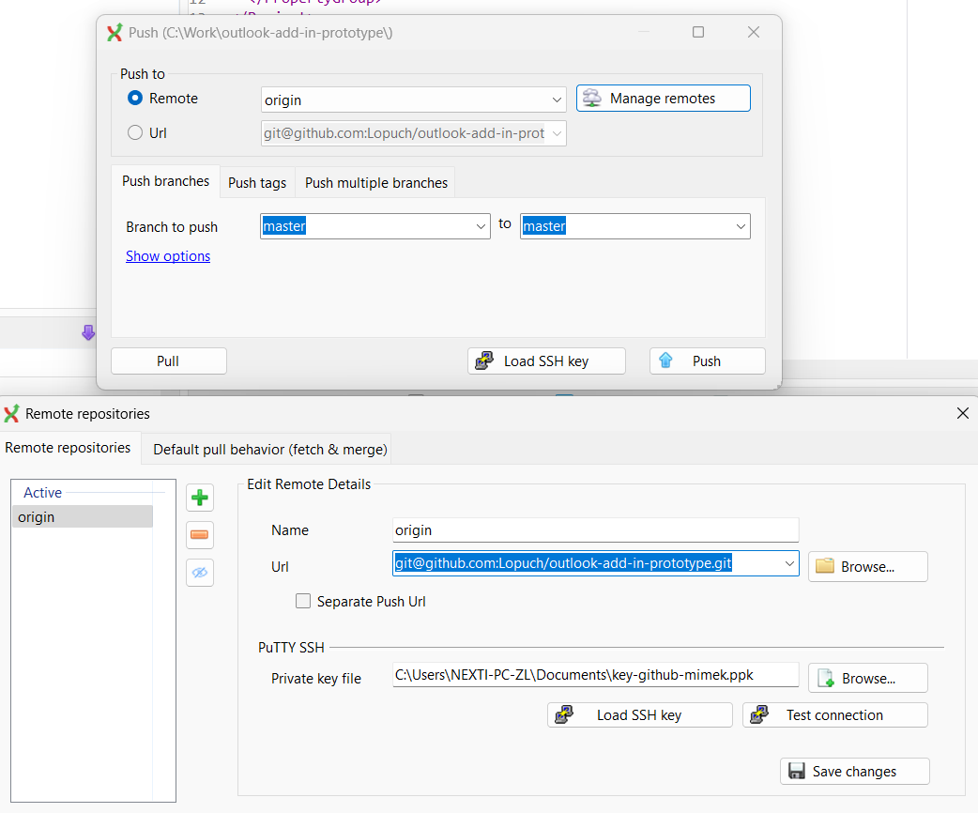The image size is (978, 813).
Task: Switch to the Push tags tab
Action: [x=256, y=181]
